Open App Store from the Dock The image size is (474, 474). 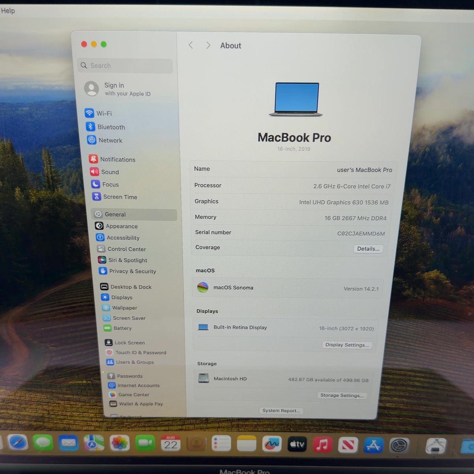coord(374,446)
